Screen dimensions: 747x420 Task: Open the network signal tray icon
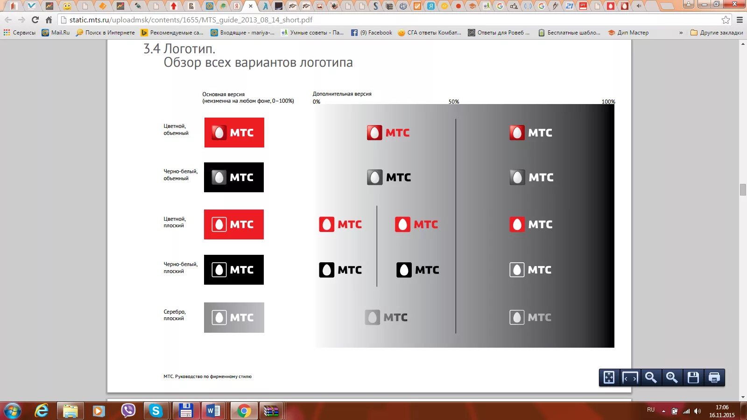click(x=686, y=411)
